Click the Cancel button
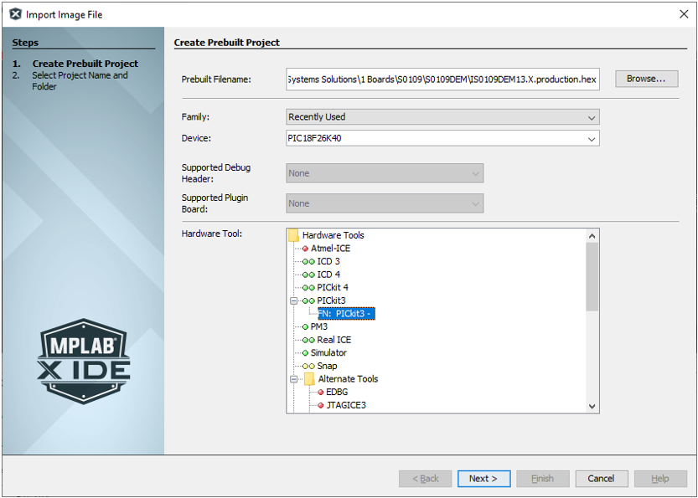This screenshot has height=498, width=698. [602, 479]
